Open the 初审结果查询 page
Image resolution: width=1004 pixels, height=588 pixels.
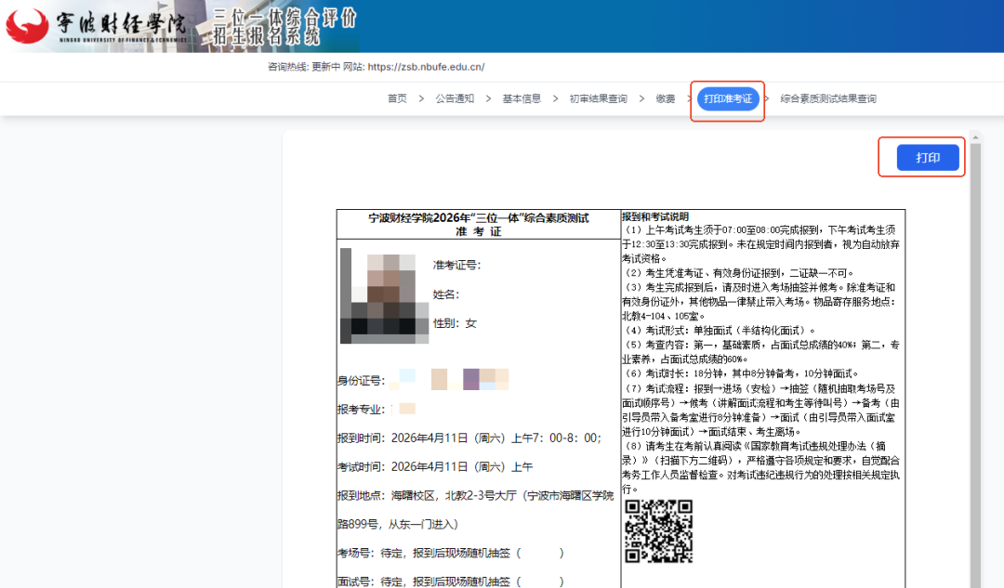(601, 98)
